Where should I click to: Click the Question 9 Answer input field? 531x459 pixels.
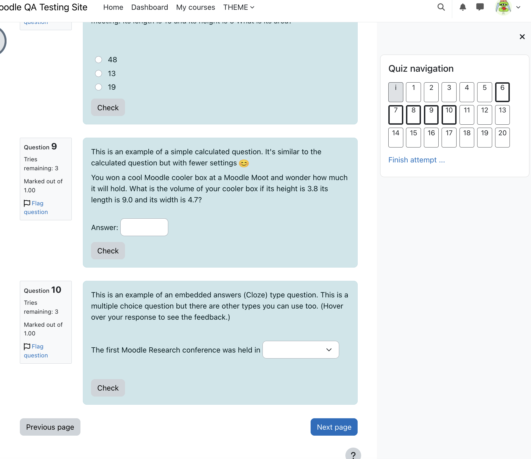pyautogui.click(x=144, y=227)
